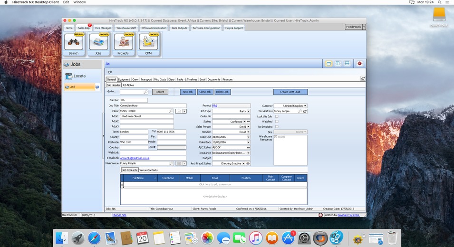Open the CRM module icon
Image resolution: width=454 pixels, height=247 pixels.
pyautogui.click(x=148, y=42)
